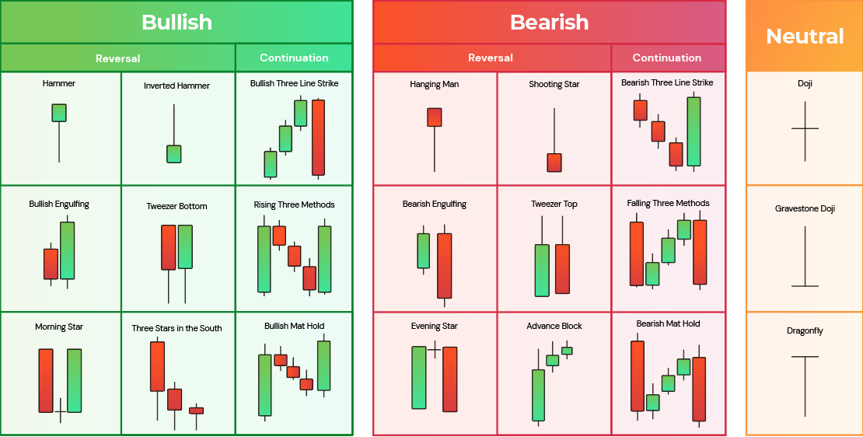Screen dimensions: 863x437
Task: Click the Rising Three Methods label
Action: [294, 205]
